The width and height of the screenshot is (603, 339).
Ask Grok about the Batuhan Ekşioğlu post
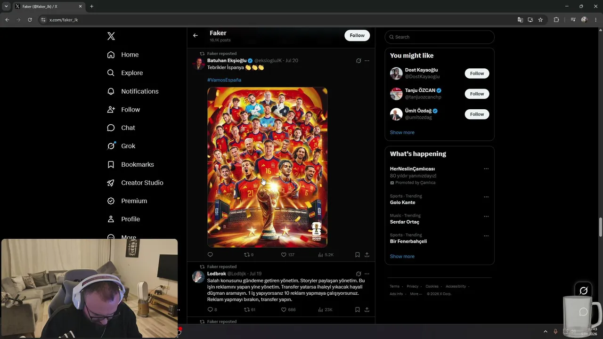(359, 61)
